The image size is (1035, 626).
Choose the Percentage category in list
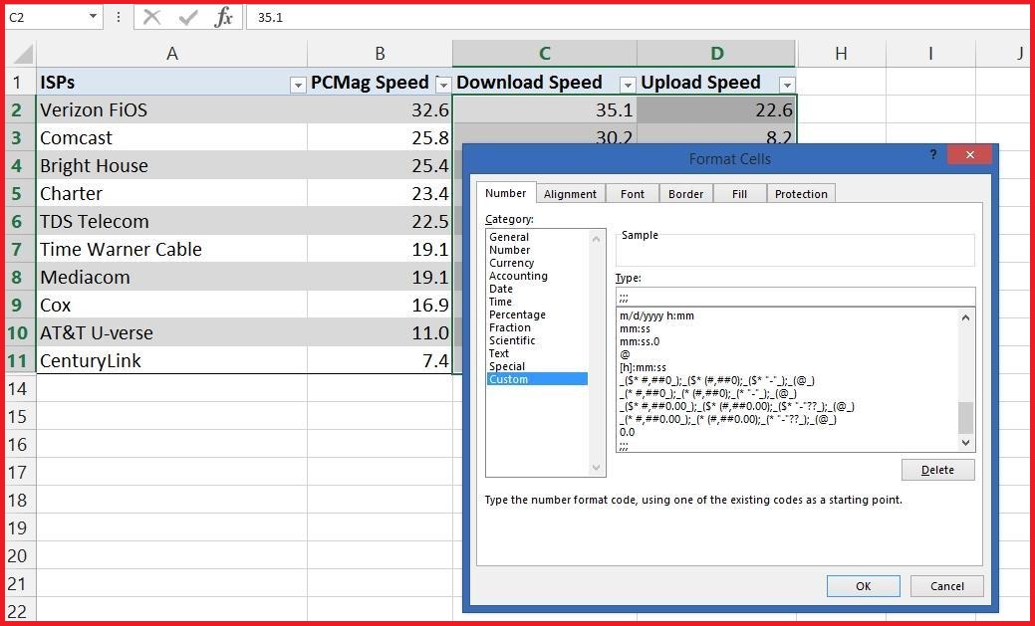pyautogui.click(x=517, y=314)
